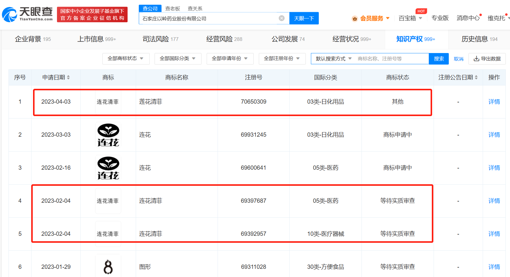Image resolution: width=510 pixels, height=277 pixels.
Task: Open 详情 for registration 69392957
Action: [x=494, y=234]
